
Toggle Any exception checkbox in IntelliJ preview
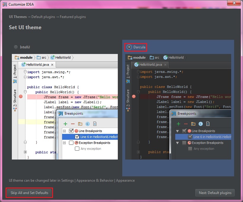77,149
